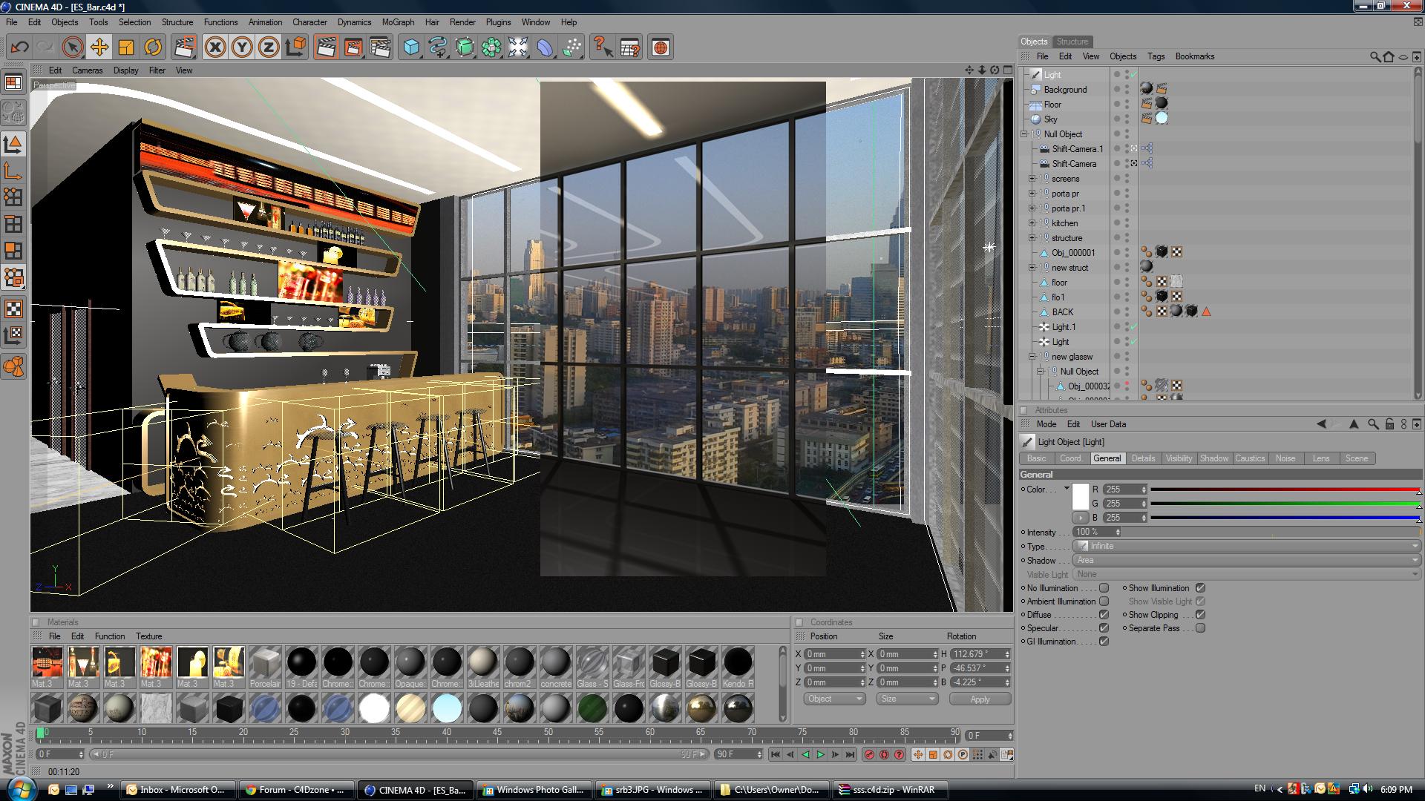Toggle the Specular checkbox
Image resolution: width=1425 pixels, height=801 pixels.
[x=1104, y=628]
